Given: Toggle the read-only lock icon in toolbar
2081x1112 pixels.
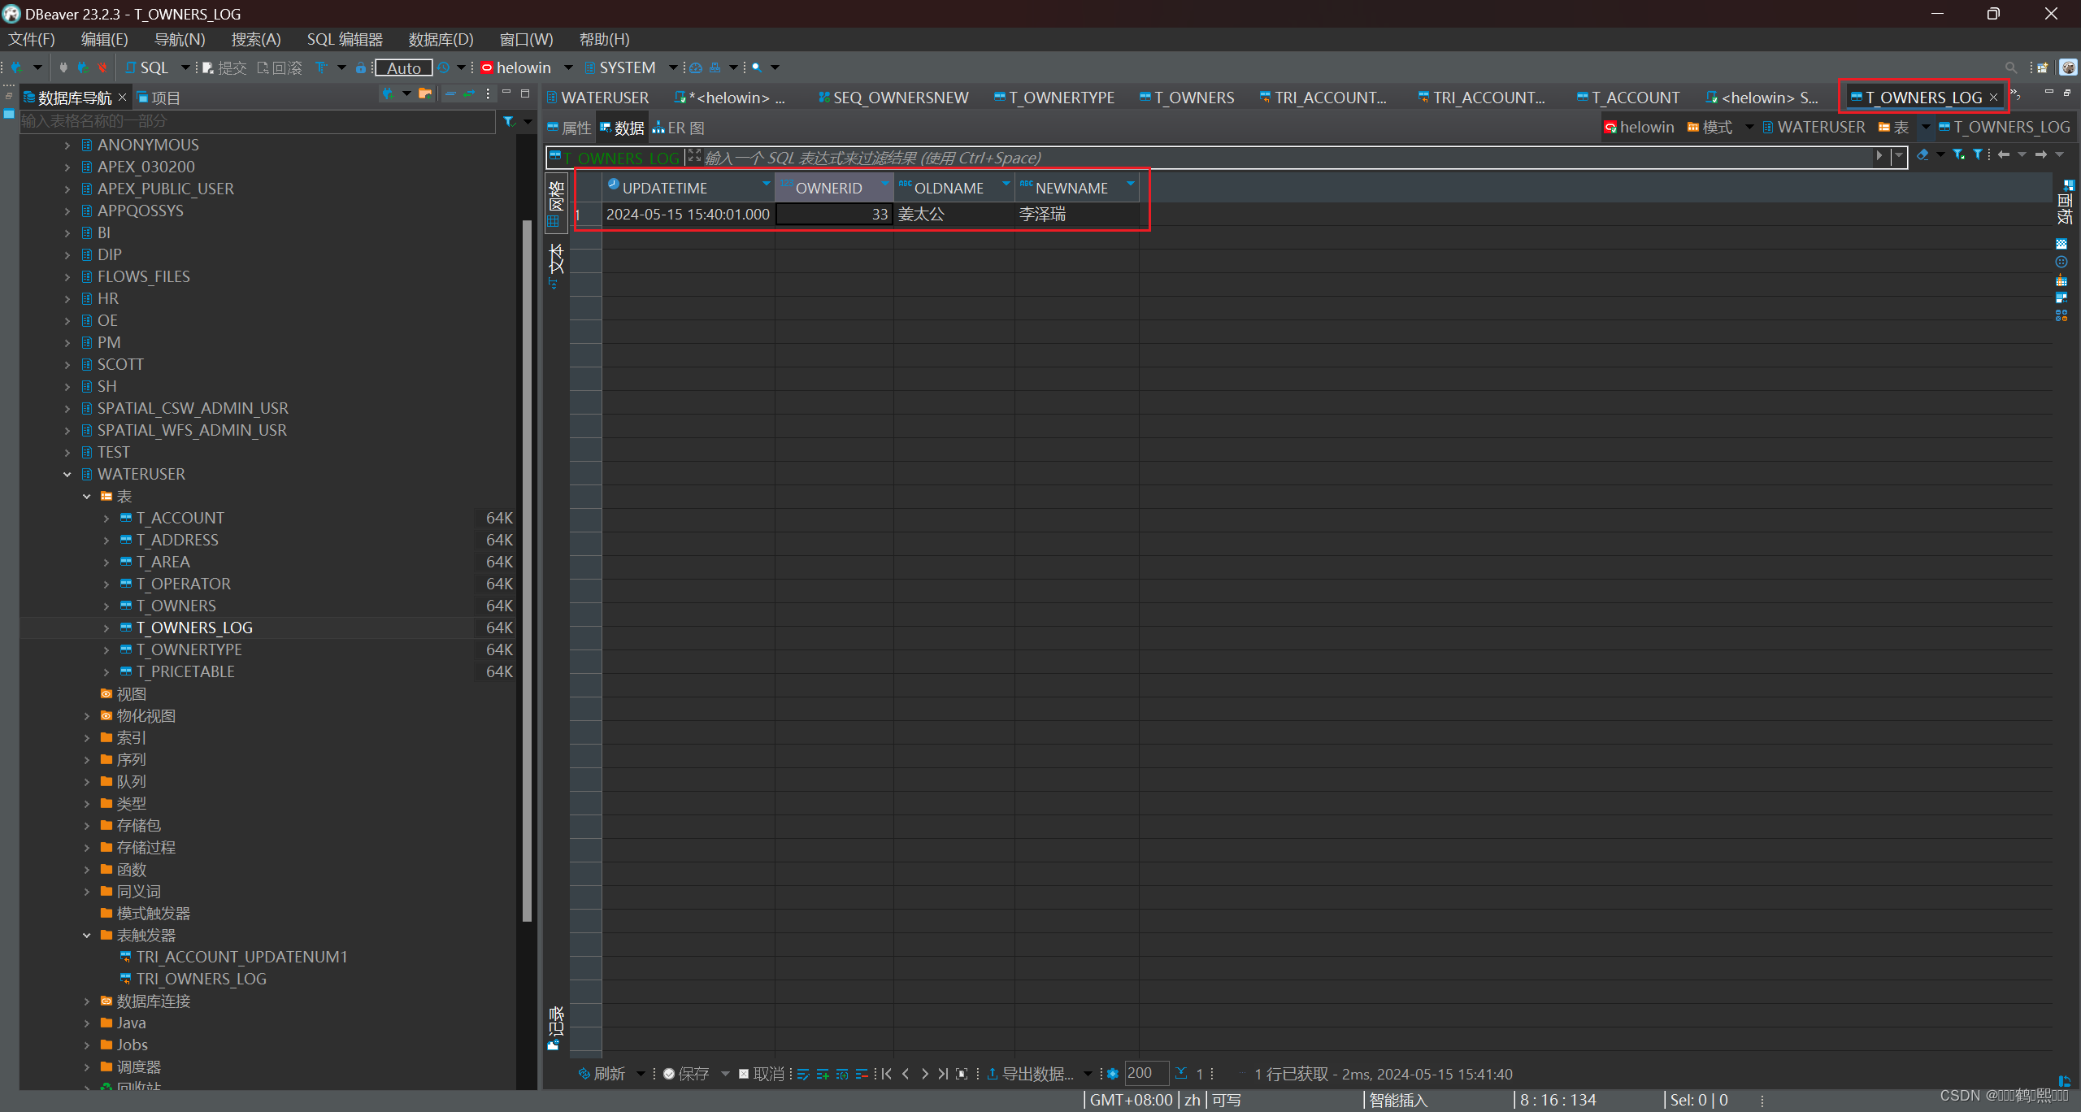Looking at the screenshot, I should click(x=361, y=67).
